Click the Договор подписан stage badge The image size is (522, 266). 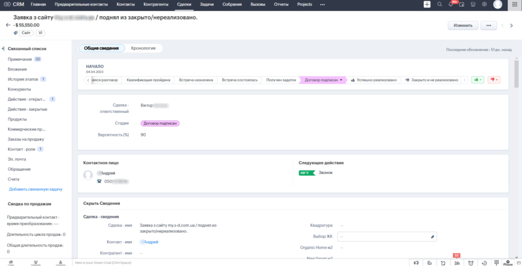(160, 123)
